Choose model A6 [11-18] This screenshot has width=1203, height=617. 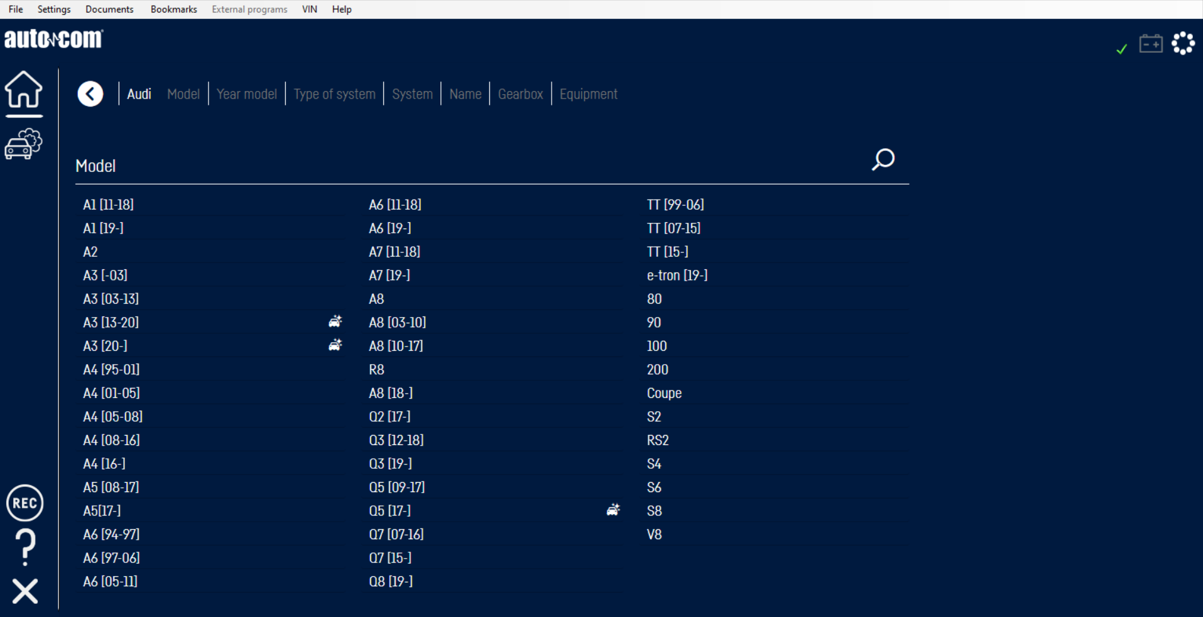coord(395,205)
